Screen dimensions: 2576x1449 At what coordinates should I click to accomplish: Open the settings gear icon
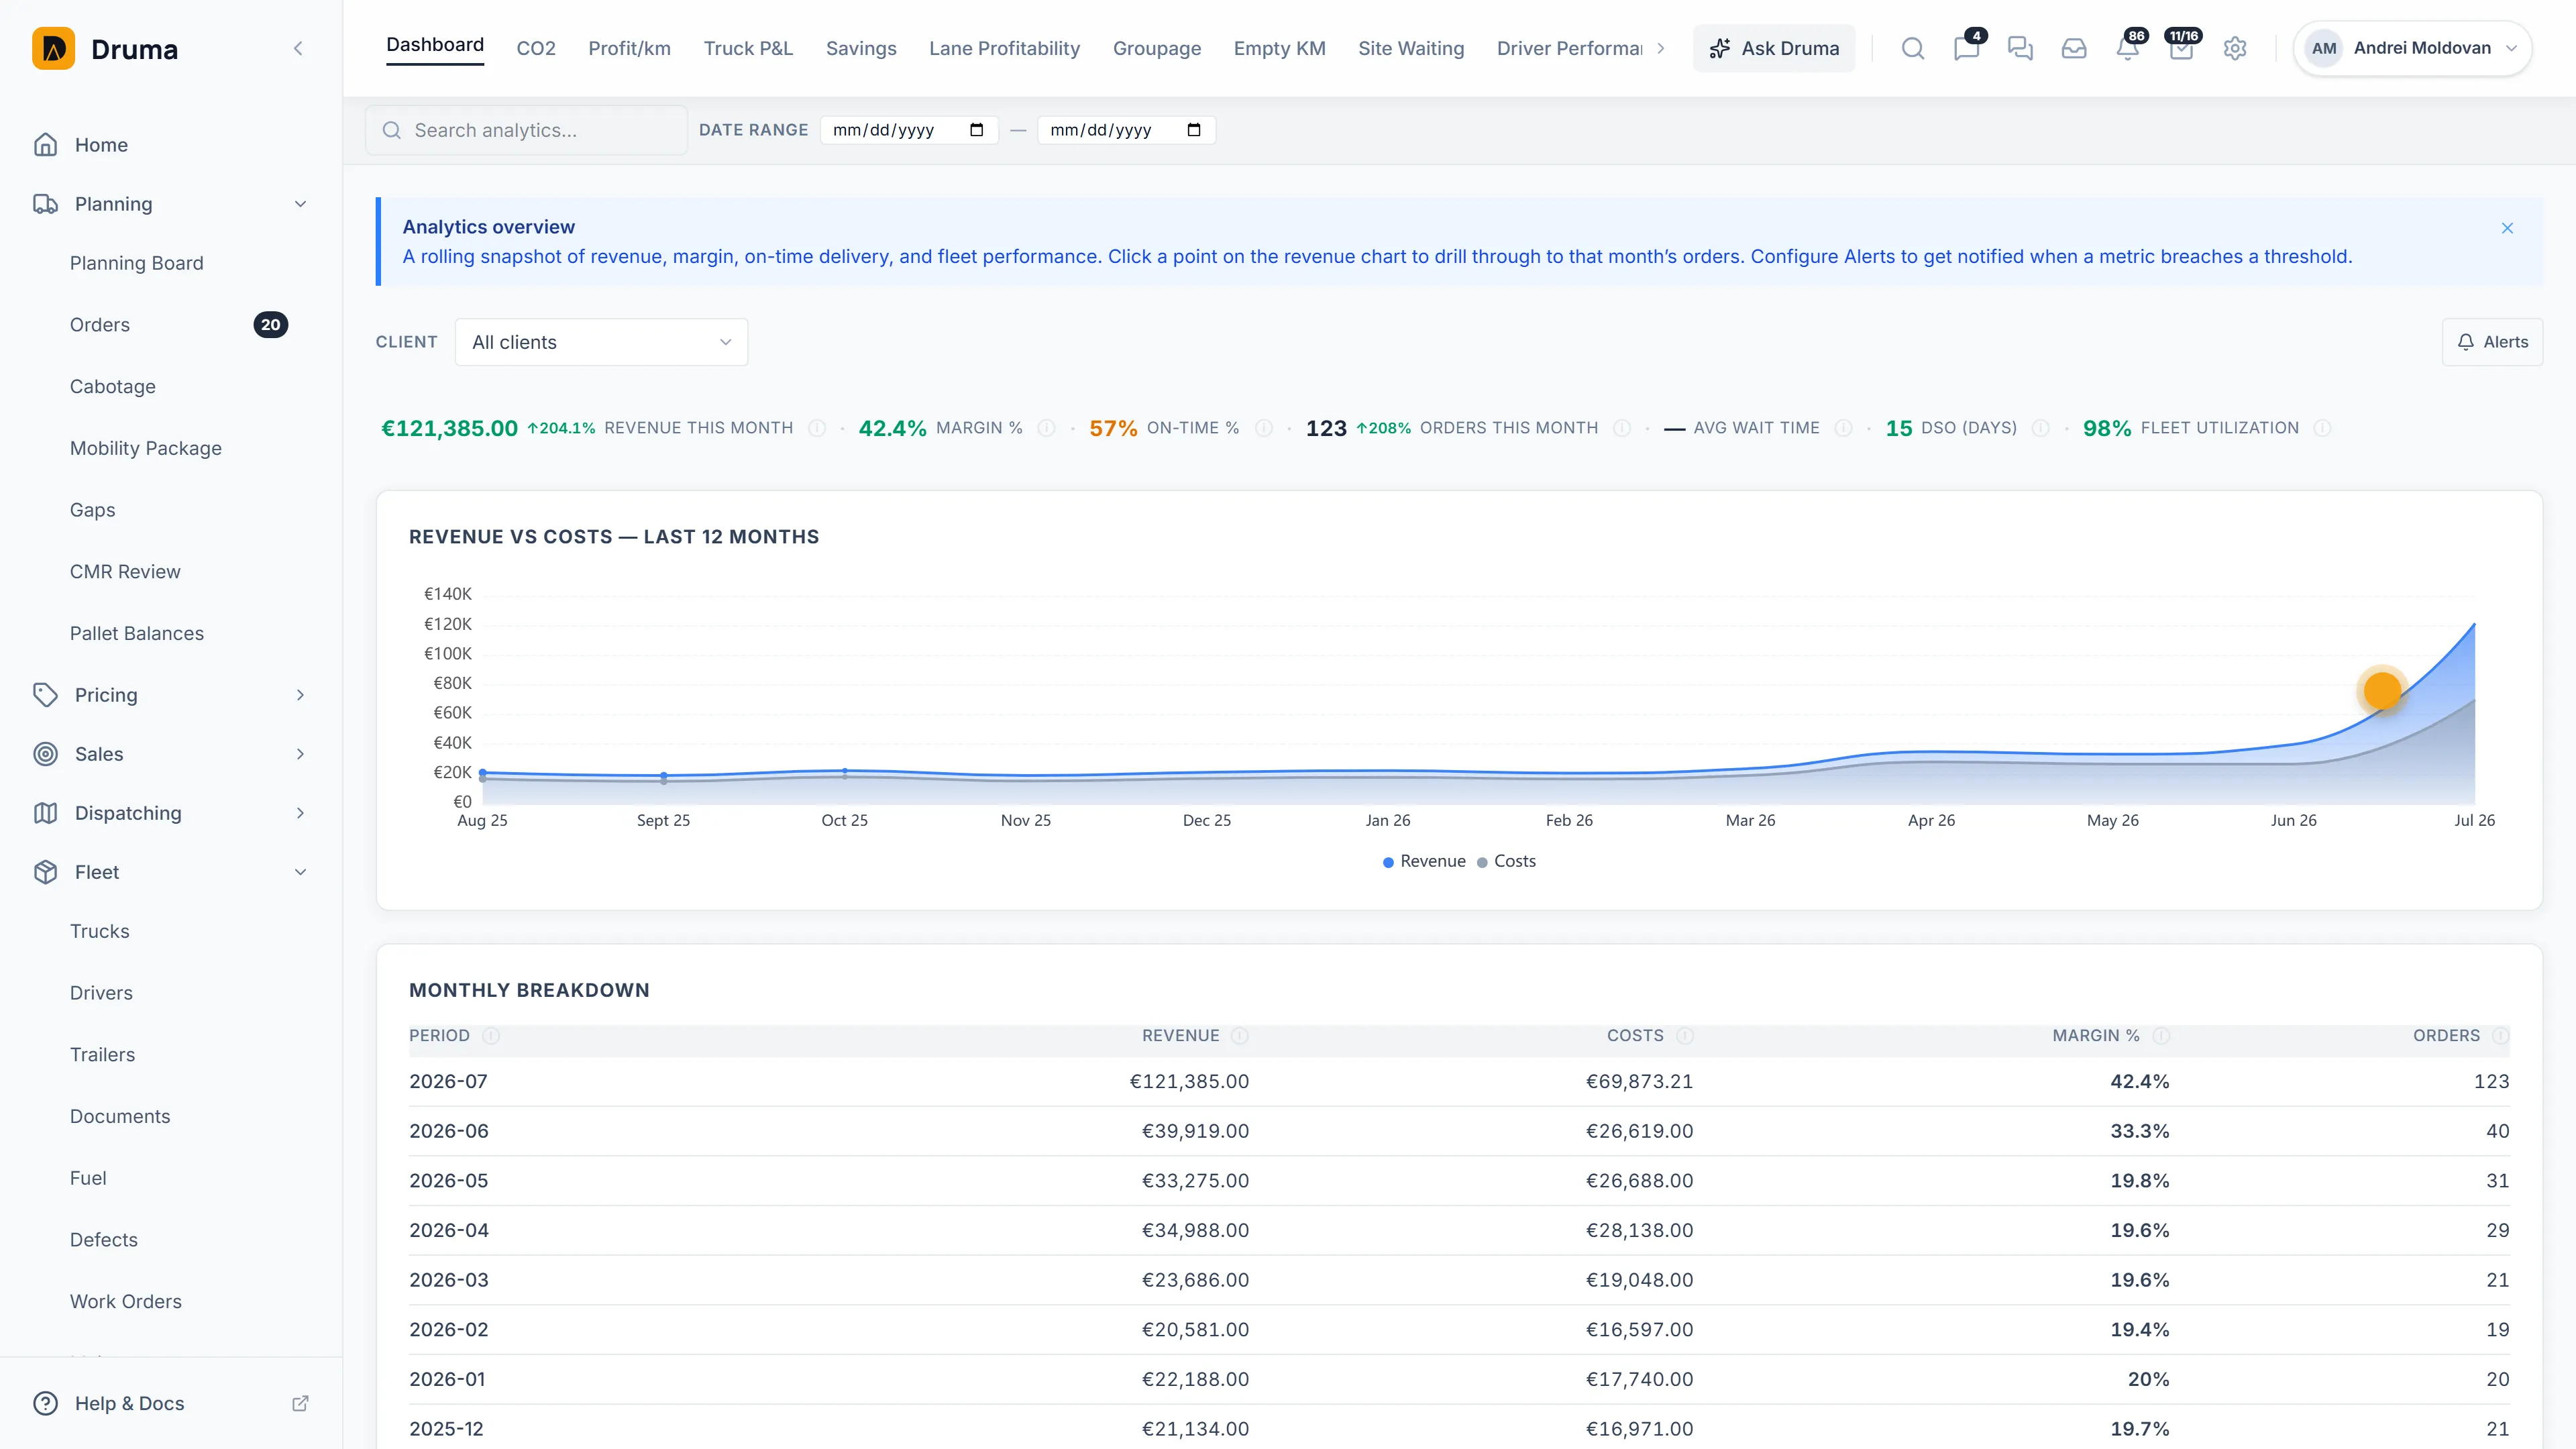click(x=2235, y=48)
